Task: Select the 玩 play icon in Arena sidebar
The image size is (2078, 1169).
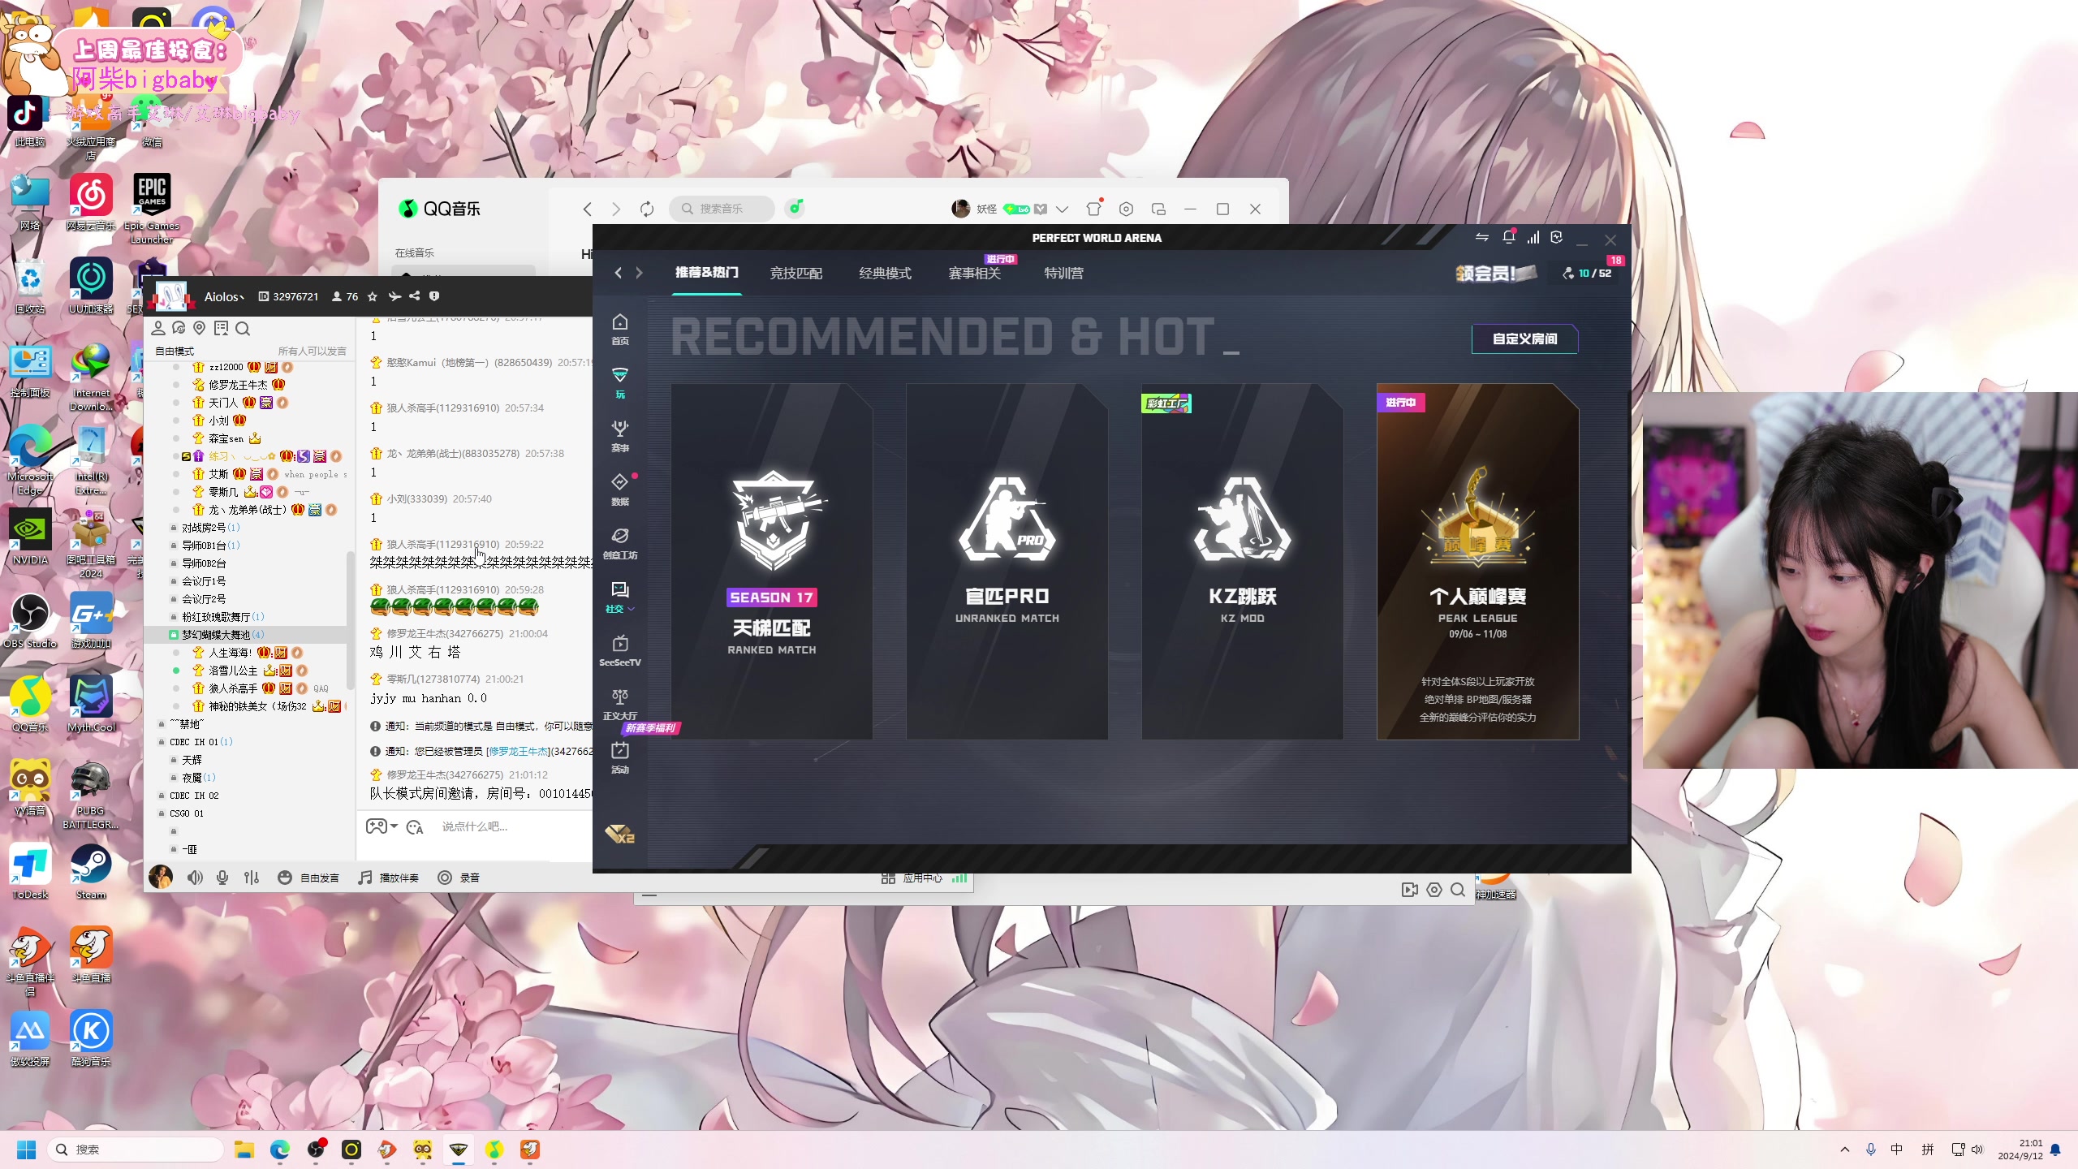Action: [620, 382]
